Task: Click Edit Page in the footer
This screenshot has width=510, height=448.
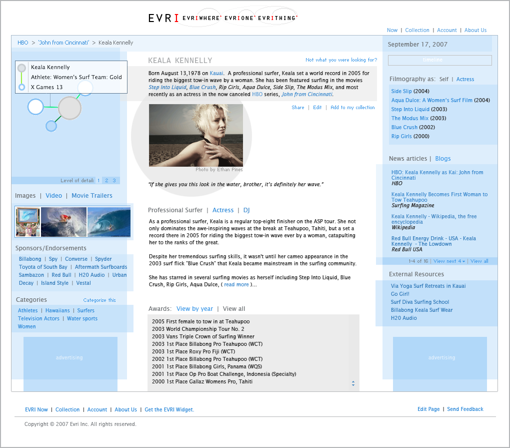Action: pos(428,409)
